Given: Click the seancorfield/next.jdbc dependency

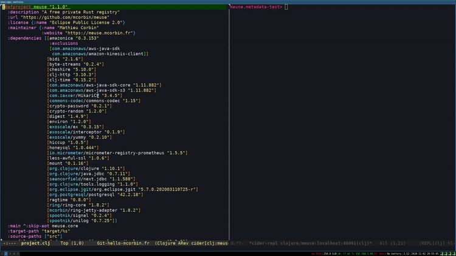Looking at the screenshot, I should [x=91, y=180].
